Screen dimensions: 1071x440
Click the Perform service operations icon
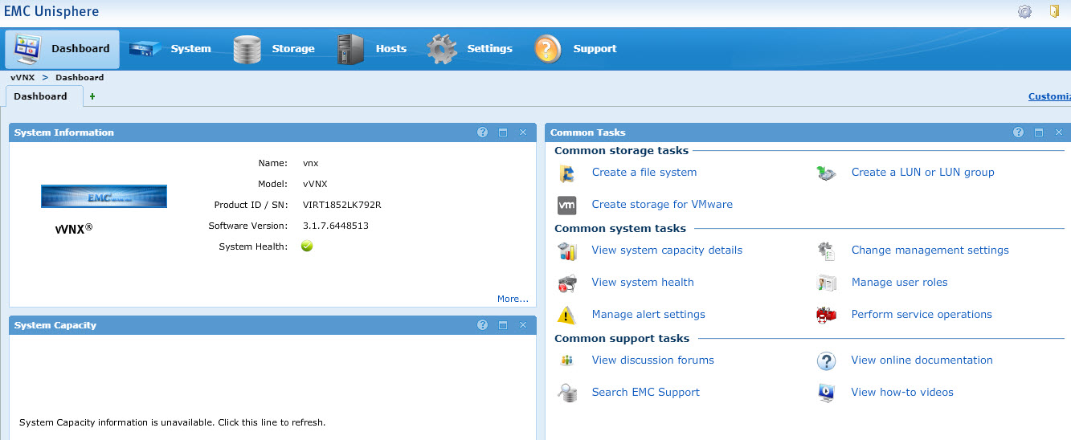click(x=827, y=315)
